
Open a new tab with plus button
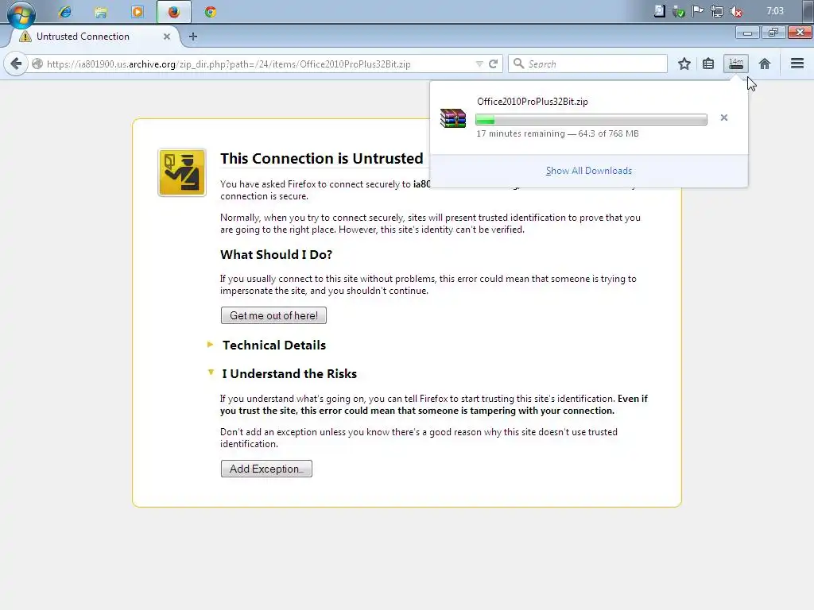193,37
